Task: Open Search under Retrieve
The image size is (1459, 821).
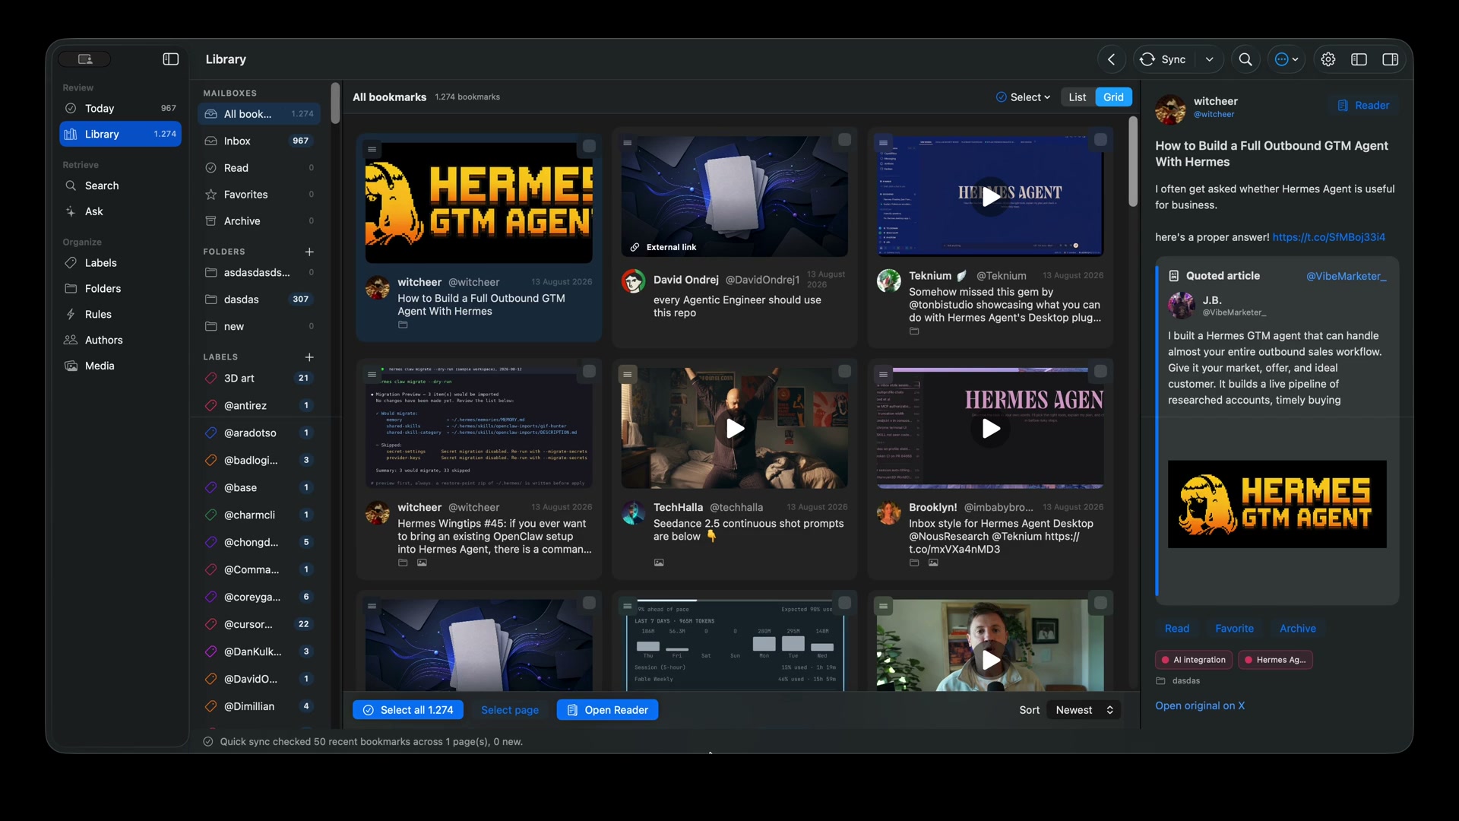Action: [x=120, y=185]
